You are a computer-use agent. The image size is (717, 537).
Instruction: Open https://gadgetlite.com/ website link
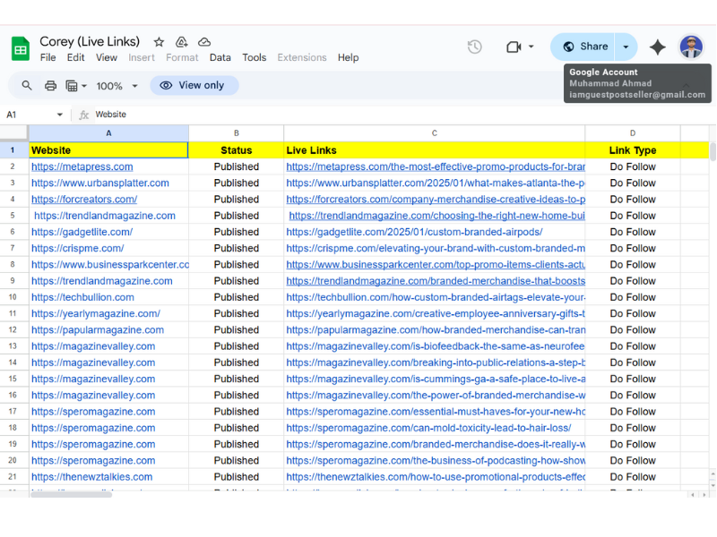(82, 232)
